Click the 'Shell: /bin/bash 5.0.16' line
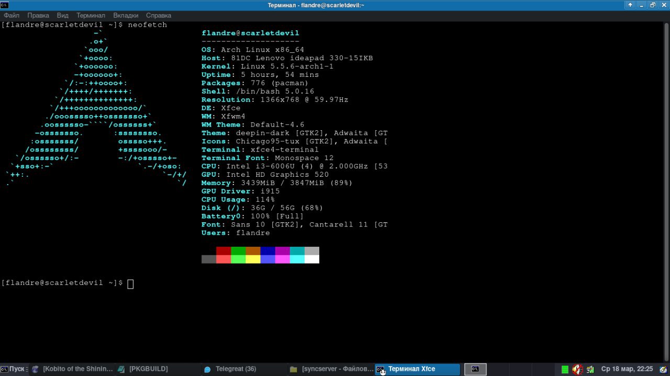 258,92
